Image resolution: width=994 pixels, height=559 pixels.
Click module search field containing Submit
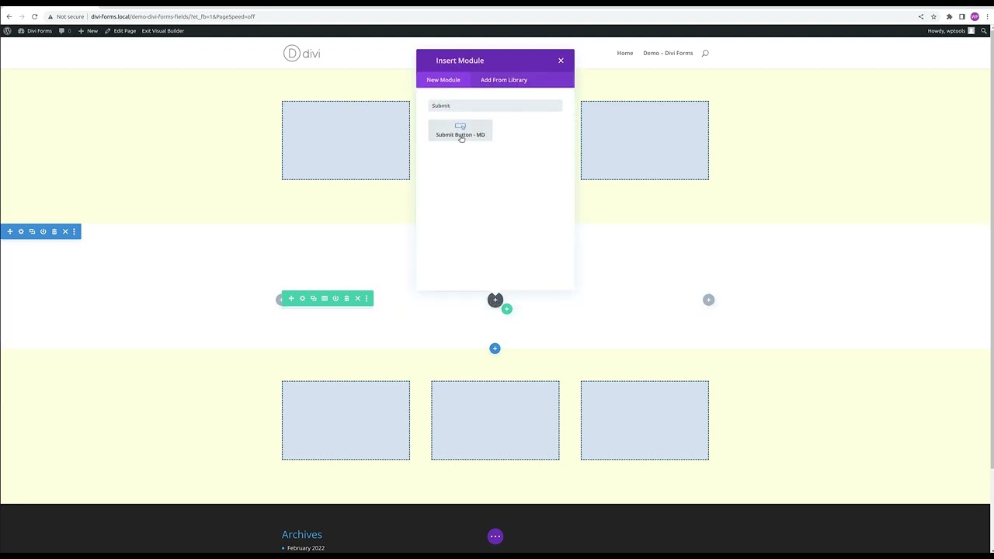[495, 106]
